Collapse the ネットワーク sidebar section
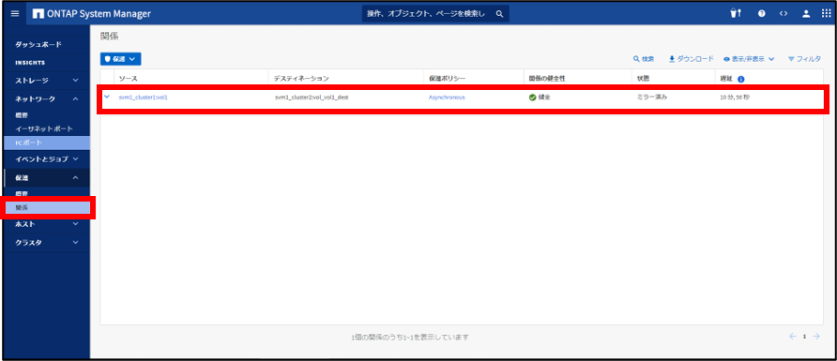The height and width of the screenshot is (361, 837). (46, 98)
